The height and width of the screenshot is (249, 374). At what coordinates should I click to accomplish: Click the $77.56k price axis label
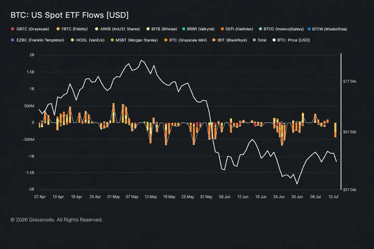tap(350, 81)
